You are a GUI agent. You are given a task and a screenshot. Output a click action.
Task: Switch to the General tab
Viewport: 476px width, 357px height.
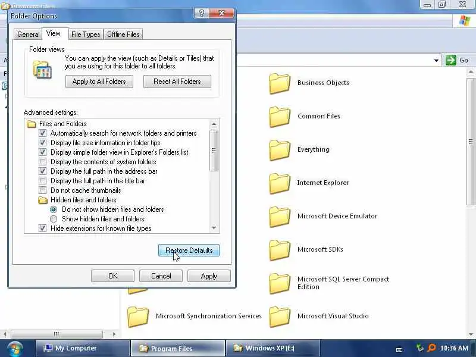(x=28, y=35)
